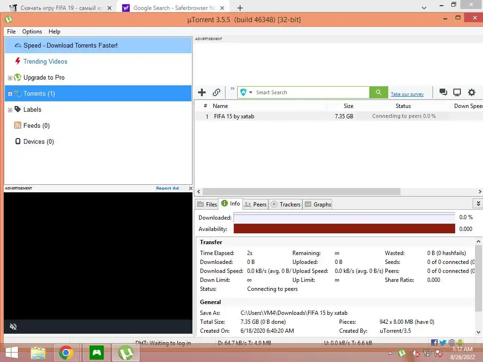Screen dimensions: 483x362
Task: Switch to the Trackers tab
Action: coord(285,205)
